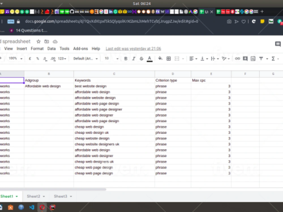Click the browser address bar URL

[112, 21]
